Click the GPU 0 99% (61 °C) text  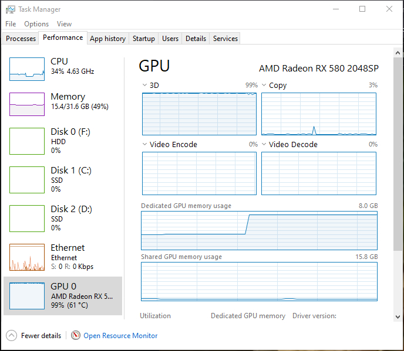(69, 305)
